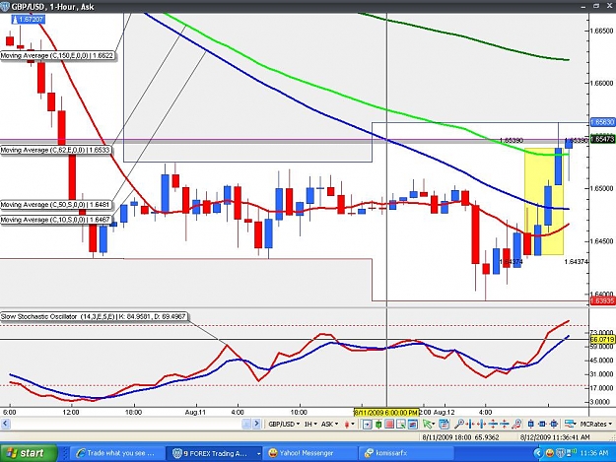616x462 pixels.
Task: Expand hidden system tray icons chevron
Action: click(x=538, y=453)
